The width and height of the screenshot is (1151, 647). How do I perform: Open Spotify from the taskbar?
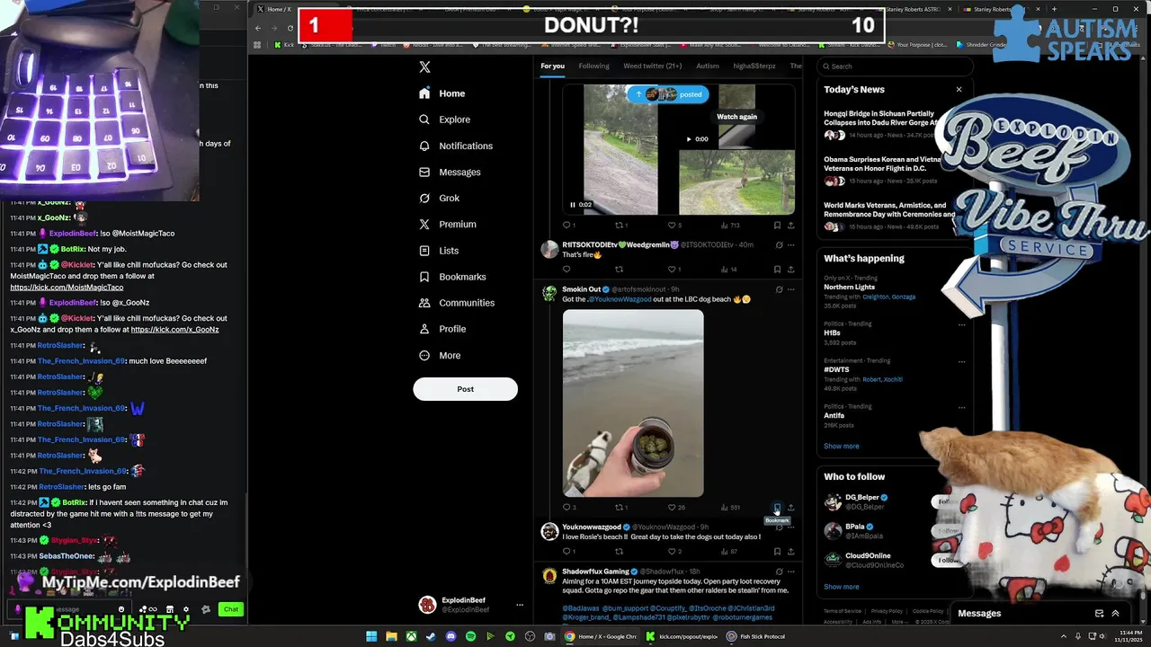click(x=470, y=636)
